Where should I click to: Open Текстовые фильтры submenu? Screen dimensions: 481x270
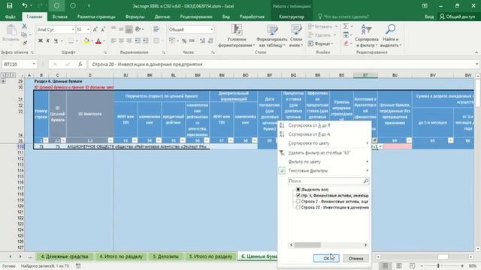308,170
